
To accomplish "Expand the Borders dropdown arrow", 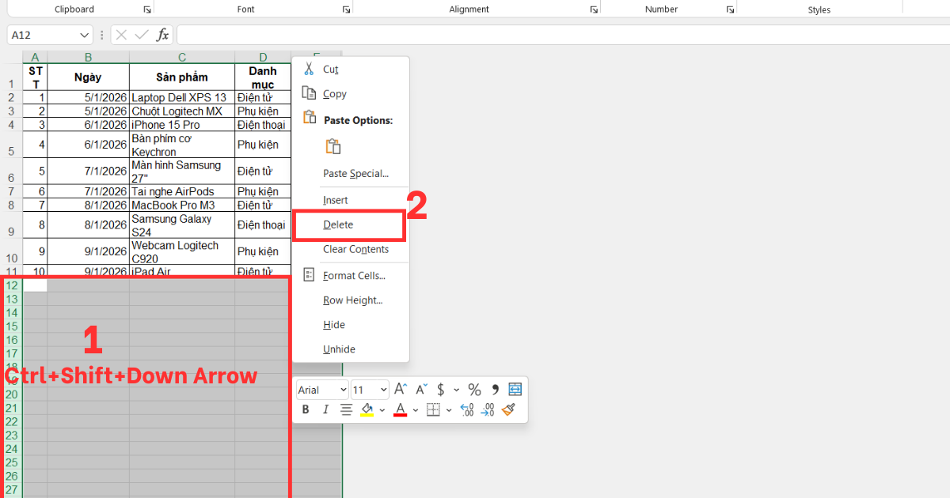I will (449, 410).
